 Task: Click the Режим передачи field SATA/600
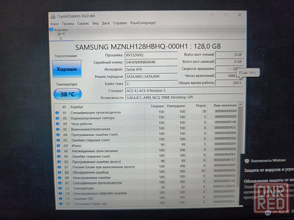[151, 76]
